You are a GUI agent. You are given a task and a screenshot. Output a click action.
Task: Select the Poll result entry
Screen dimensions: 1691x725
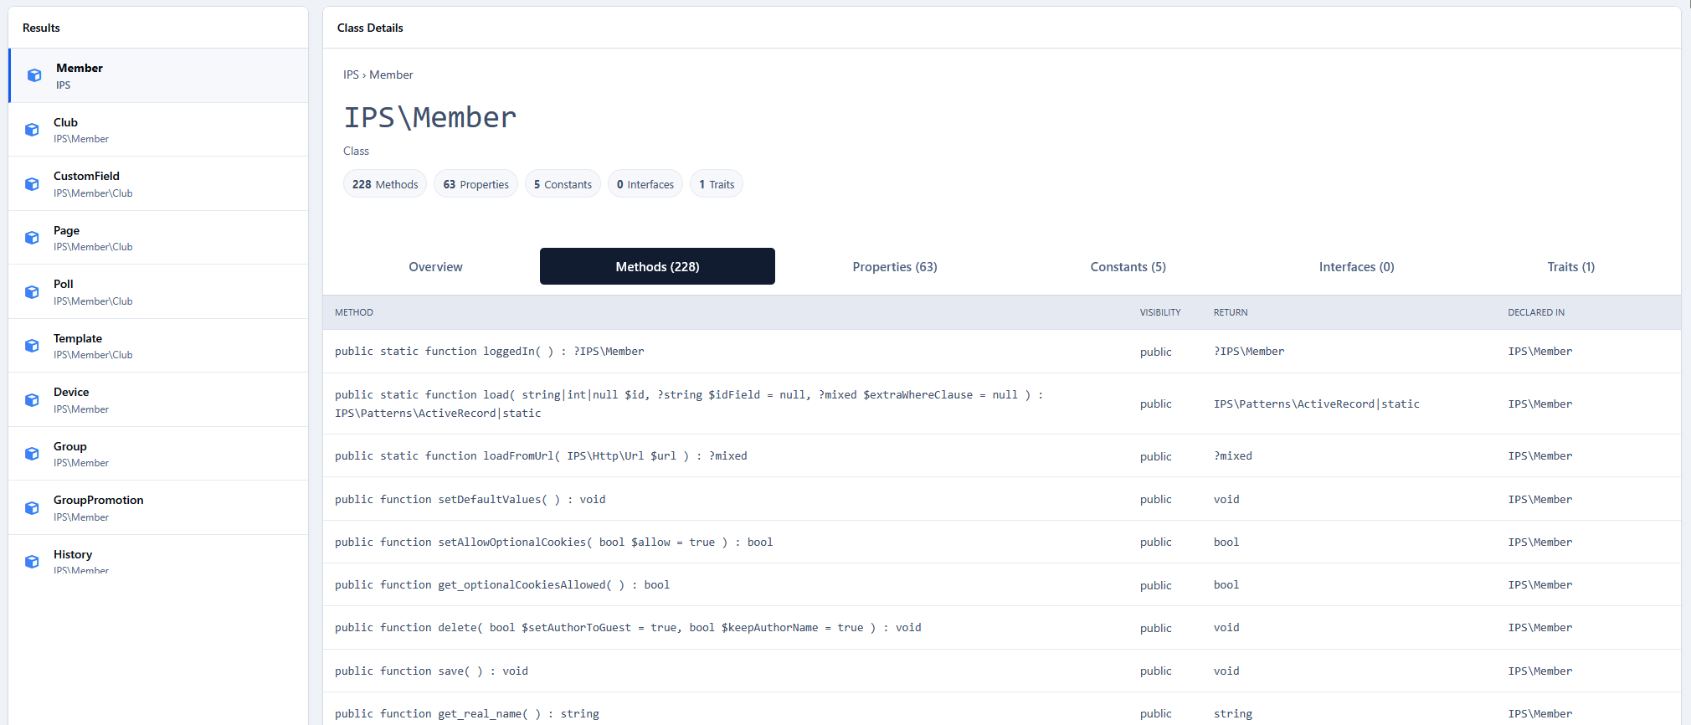click(158, 292)
